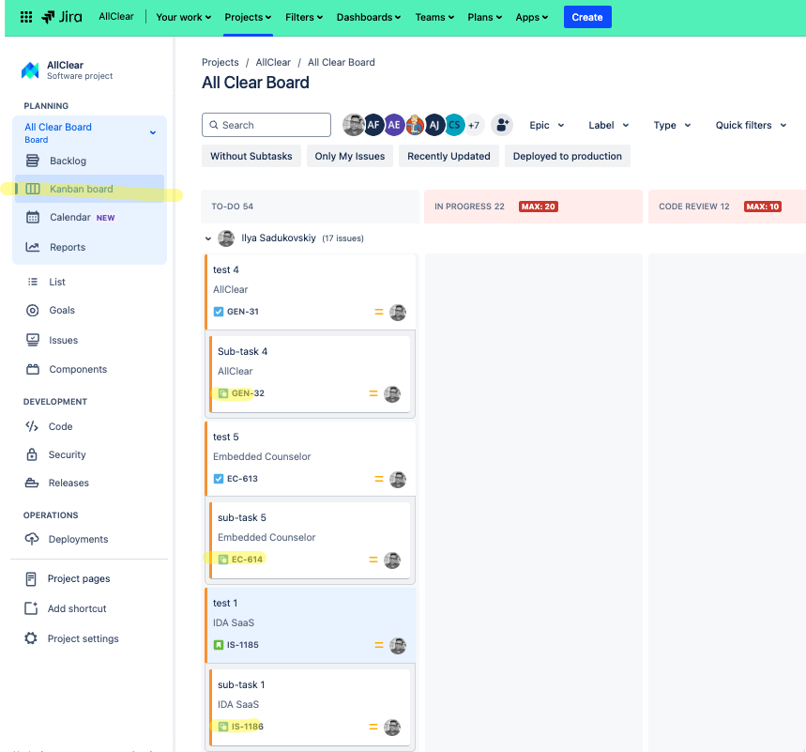Open the Components icon in sidebar
The height and width of the screenshot is (752, 806).
pos(32,369)
